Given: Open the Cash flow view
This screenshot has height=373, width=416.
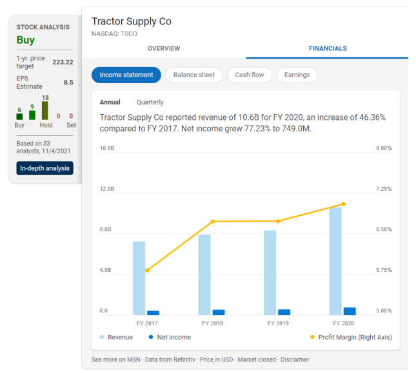Looking at the screenshot, I should 249,75.
